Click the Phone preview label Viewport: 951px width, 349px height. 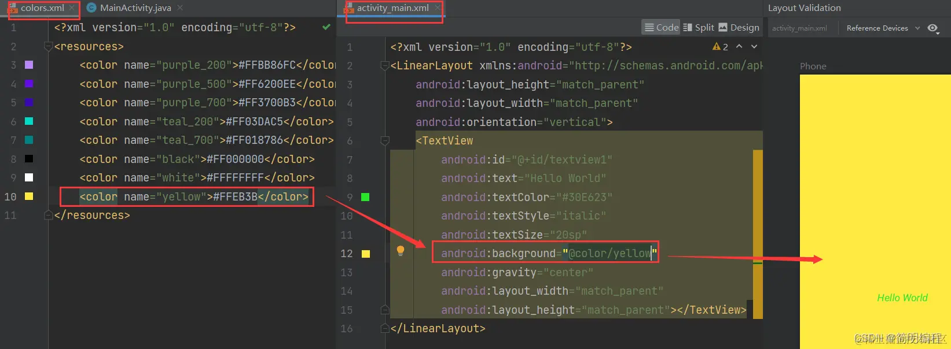point(813,66)
